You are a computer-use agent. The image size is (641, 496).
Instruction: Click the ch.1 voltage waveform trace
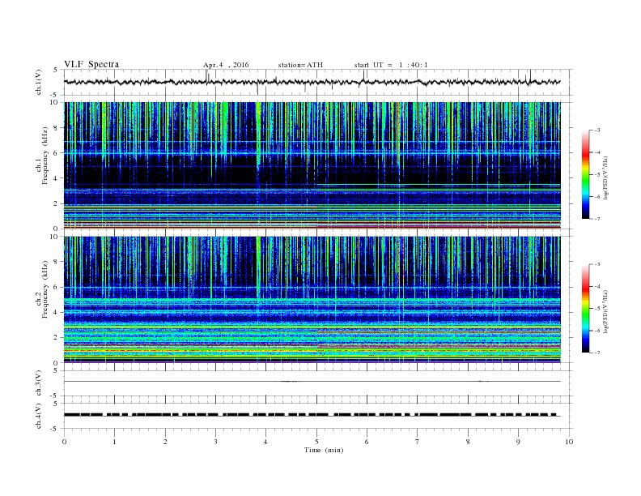(x=312, y=82)
